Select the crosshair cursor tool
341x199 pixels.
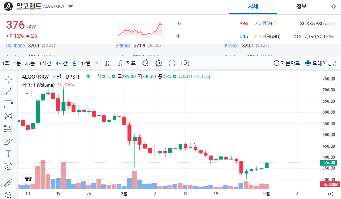pyautogui.click(x=8, y=79)
